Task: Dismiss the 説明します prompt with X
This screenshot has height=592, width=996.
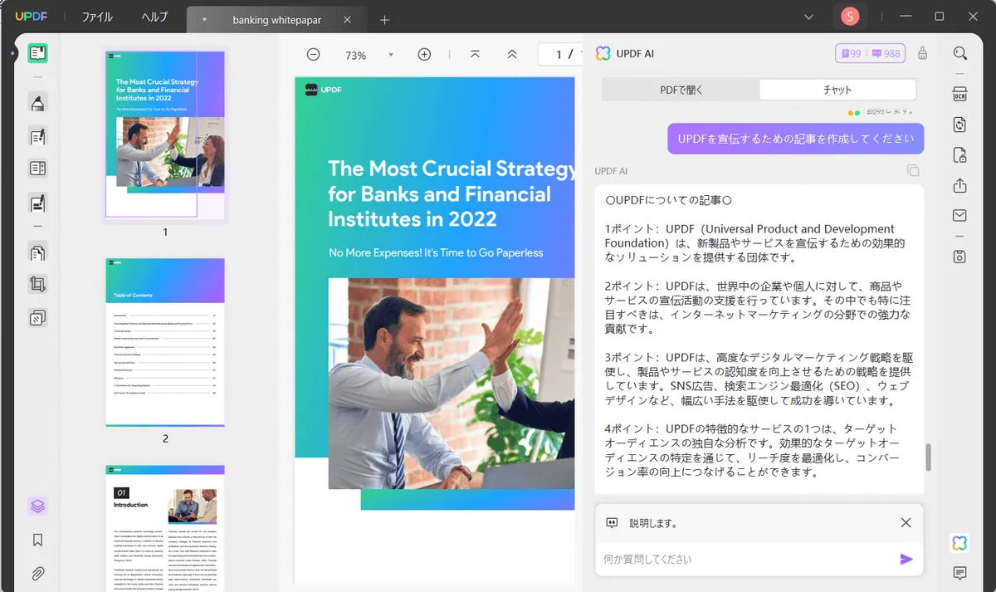Action: (906, 522)
